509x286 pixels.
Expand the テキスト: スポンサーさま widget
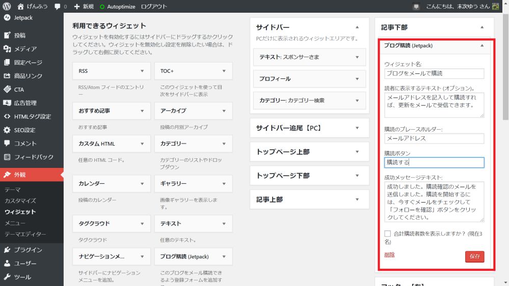pyautogui.click(x=357, y=57)
